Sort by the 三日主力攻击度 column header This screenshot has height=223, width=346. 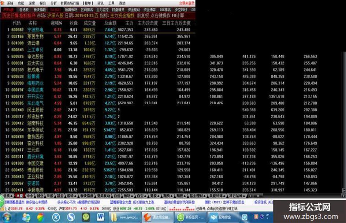(176, 23)
